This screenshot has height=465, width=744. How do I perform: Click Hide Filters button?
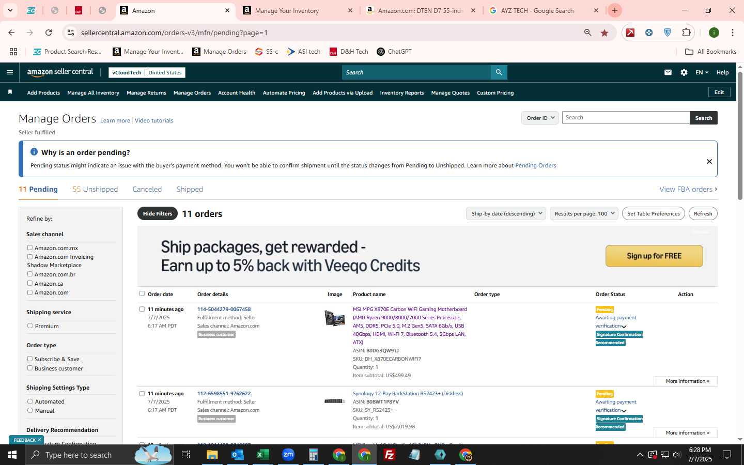(158, 213)
